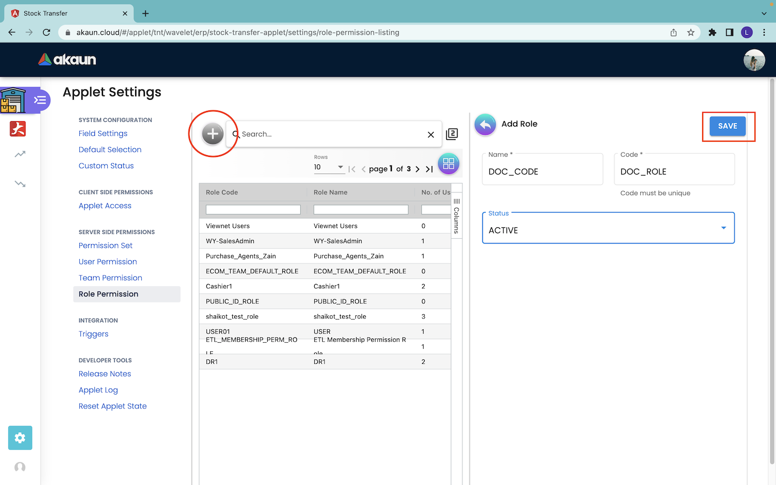
Task: Click Save to create the role
Action: [x=727, y=126]
